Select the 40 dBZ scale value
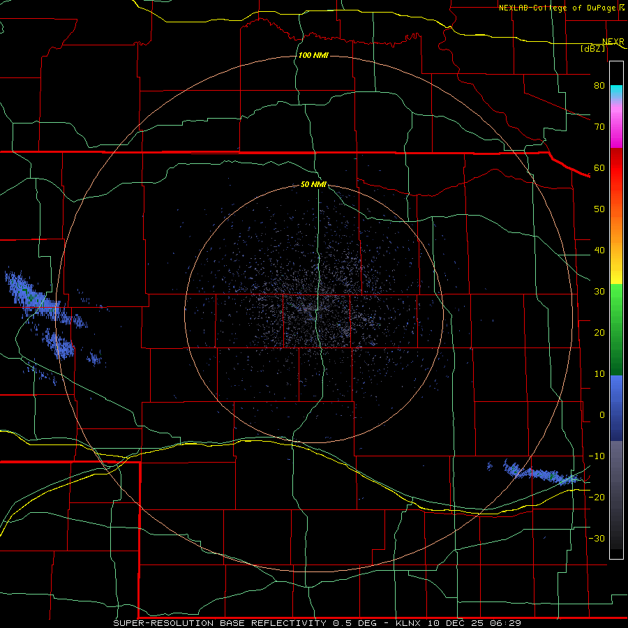This screenshot has height=628, width=628. [599, 251]
